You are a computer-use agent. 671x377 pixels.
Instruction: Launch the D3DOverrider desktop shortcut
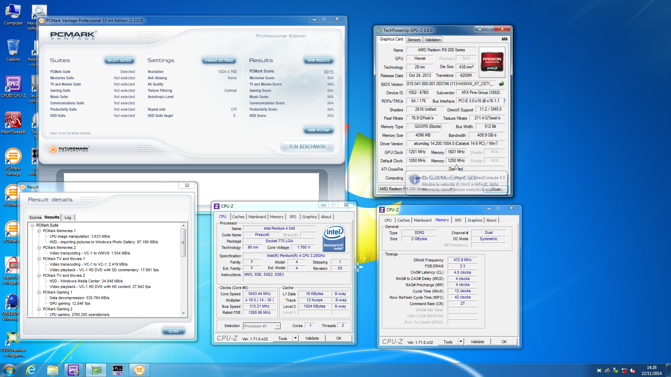pos(13,344)
